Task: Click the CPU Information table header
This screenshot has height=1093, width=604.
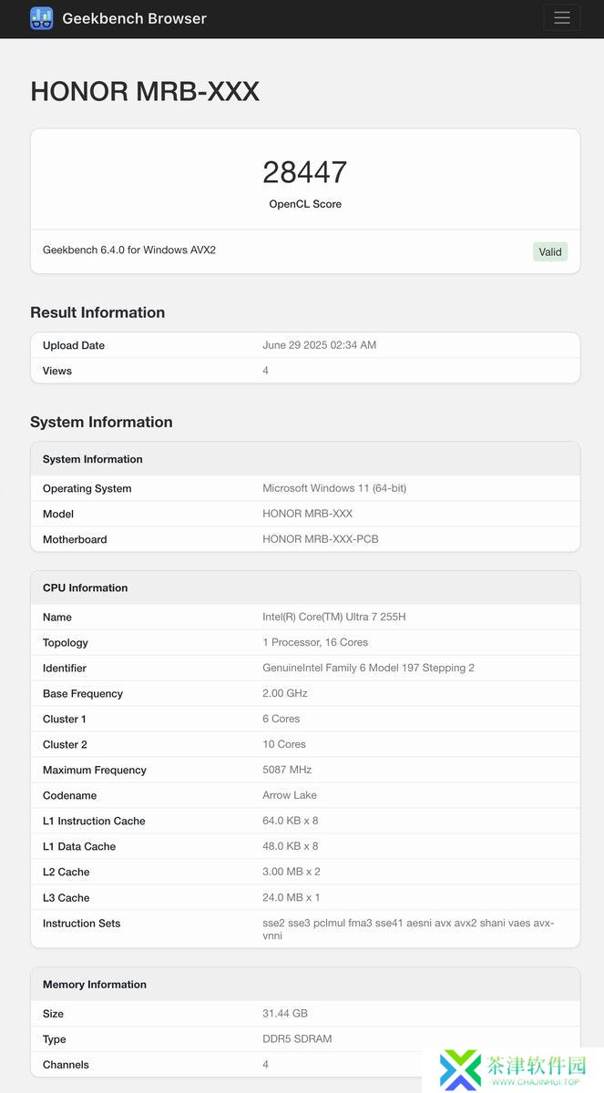Action: click(x=305, y=587)
